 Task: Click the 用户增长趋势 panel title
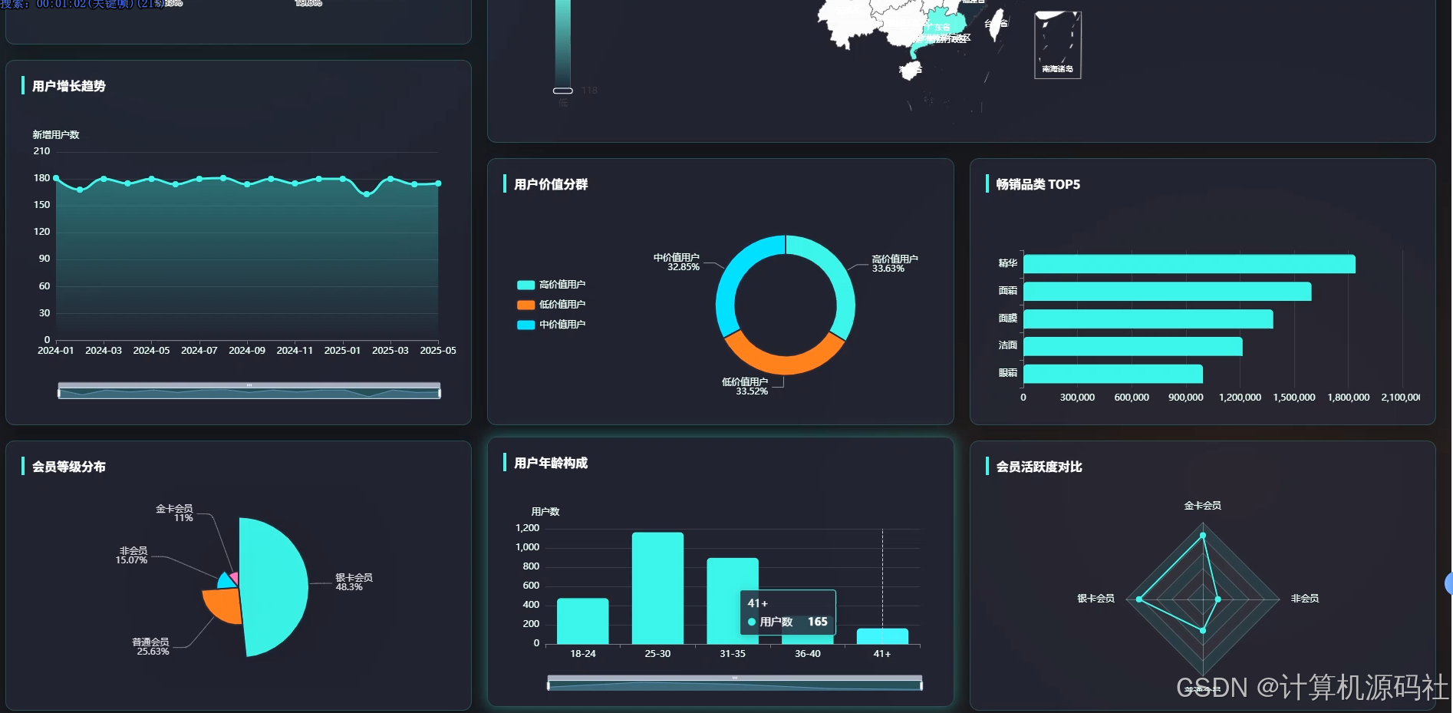[69, 86]
